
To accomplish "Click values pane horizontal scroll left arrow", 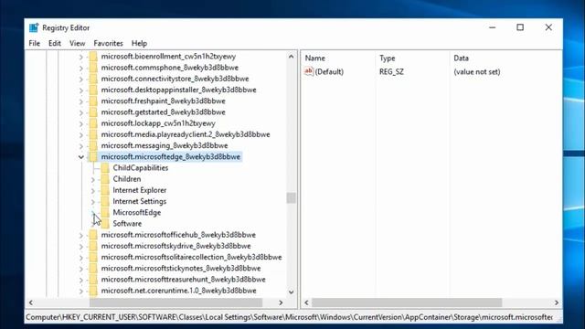I will coord(307,302).
